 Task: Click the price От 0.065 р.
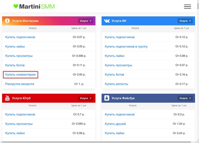pos(79,124)
